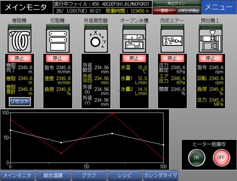Switch to the 総合温調 tab
The height and width of the screenshot is (181, 237).
click(53, 175)
